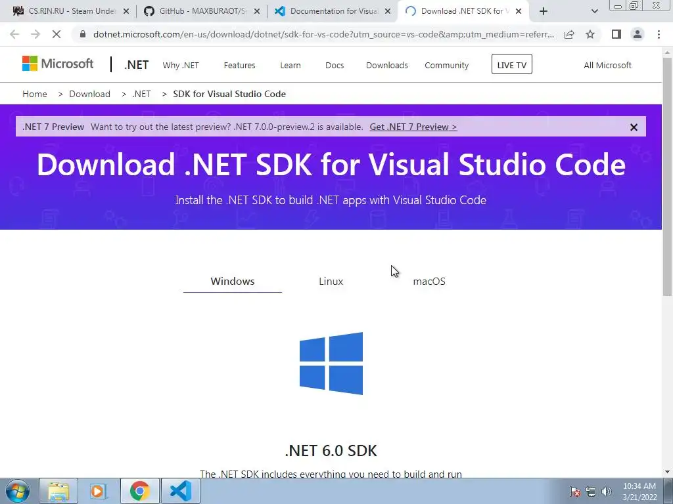Click the Get .NET 7 Preview link
Viewport: 673px width, 504px height.
tap(413, 127)
